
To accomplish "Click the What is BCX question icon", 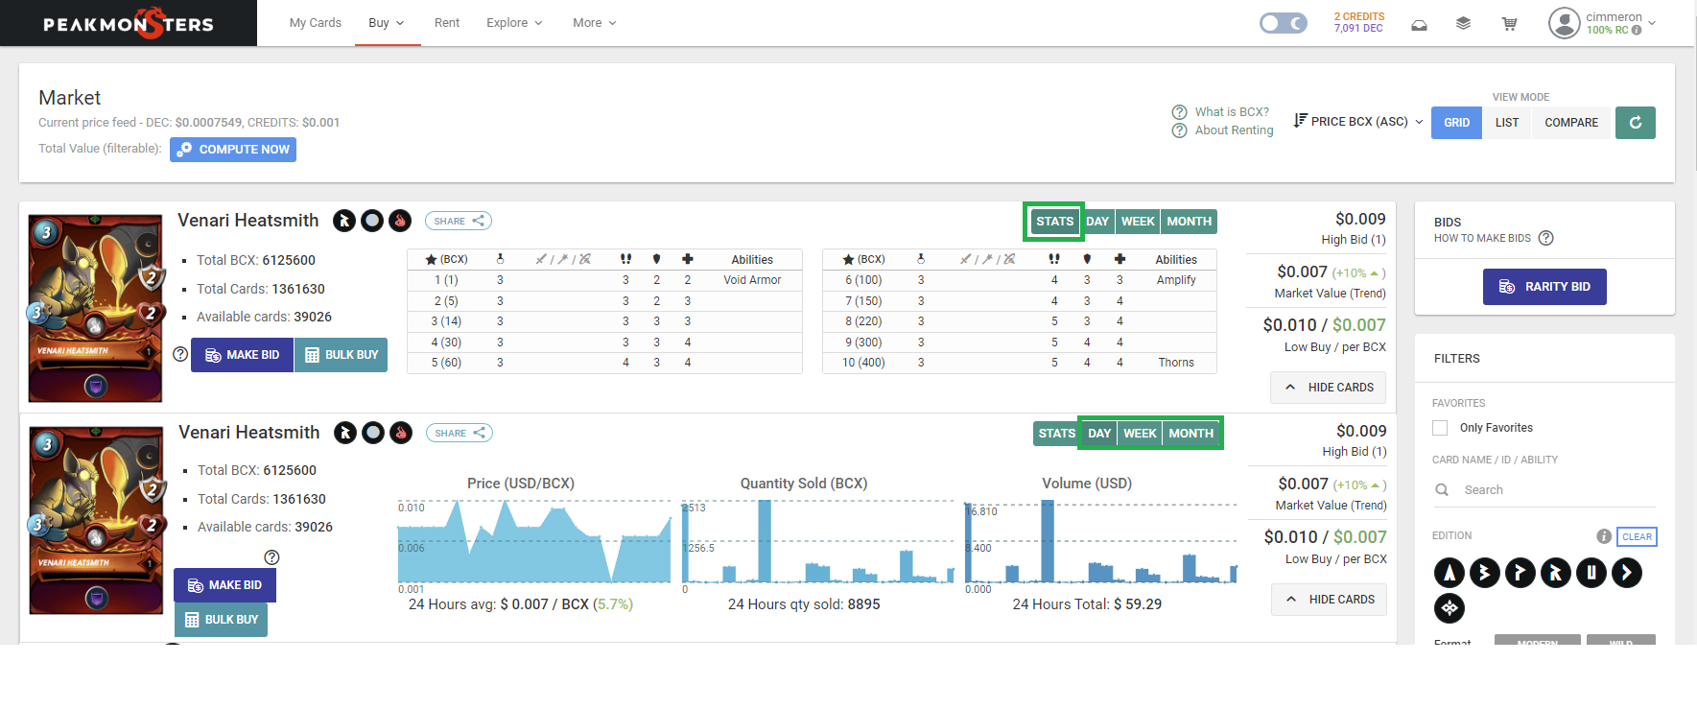I will 1179,112.
